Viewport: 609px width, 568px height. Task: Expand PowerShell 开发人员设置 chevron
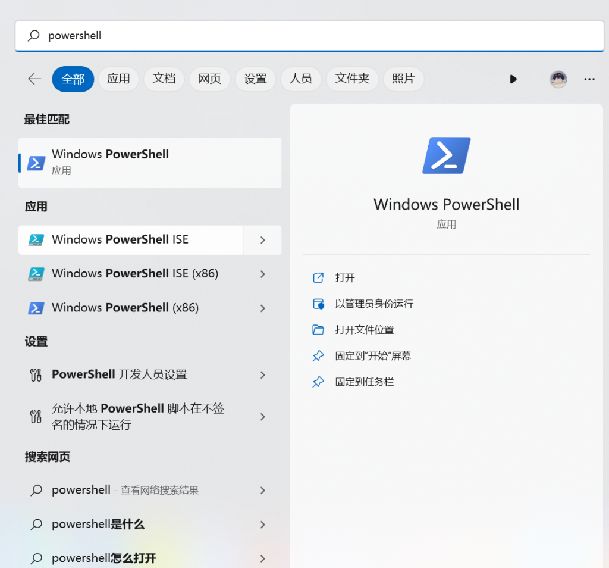[262, 375]
